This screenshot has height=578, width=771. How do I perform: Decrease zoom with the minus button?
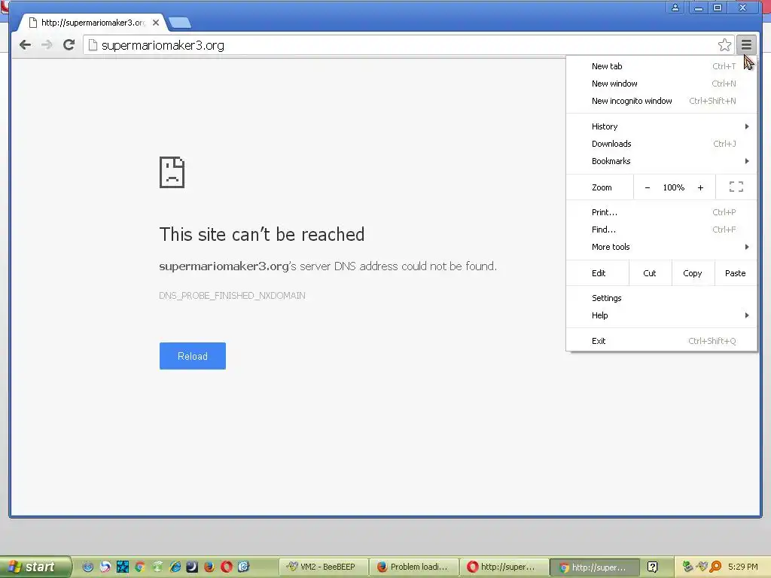[647, 187]
